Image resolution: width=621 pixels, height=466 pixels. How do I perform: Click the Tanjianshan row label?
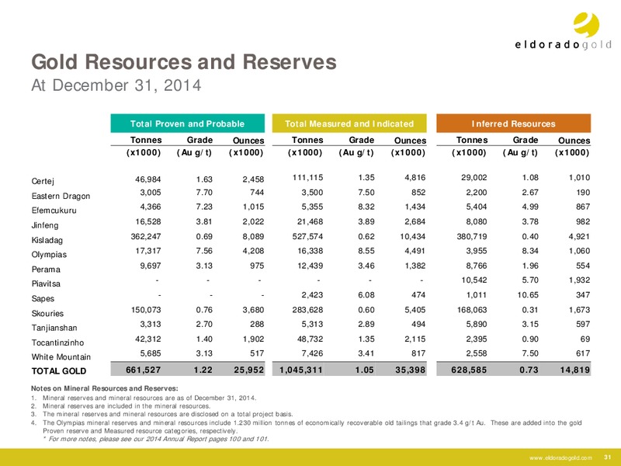click(x=54, y=328)
